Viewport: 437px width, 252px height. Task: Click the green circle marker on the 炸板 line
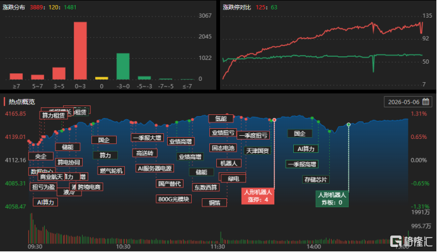pyautogui.click(x=349, y=124)
